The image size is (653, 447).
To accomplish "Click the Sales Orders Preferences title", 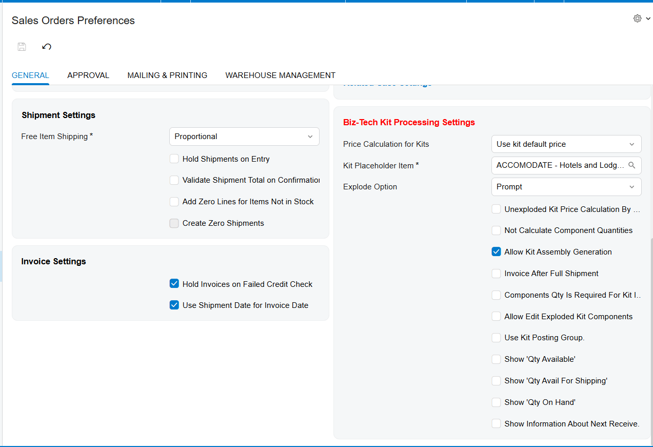I will 73,21.
